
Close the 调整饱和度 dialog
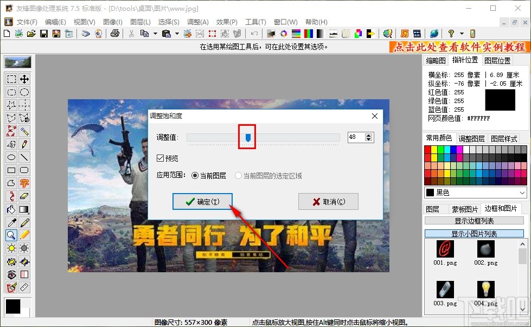point(375,116)
